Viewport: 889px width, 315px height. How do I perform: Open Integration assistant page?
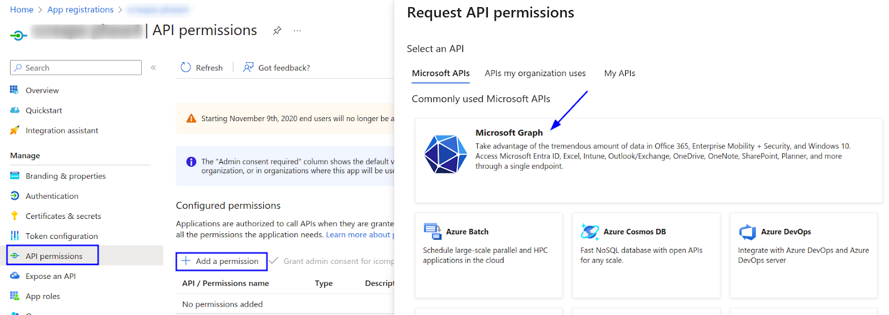pyautogui.click(x=62, y=130)
